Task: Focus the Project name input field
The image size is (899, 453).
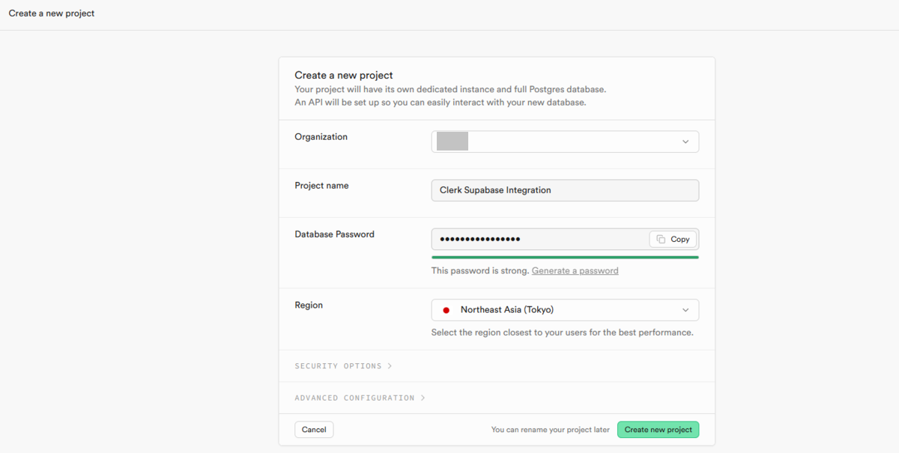Action: coord(565,190)
